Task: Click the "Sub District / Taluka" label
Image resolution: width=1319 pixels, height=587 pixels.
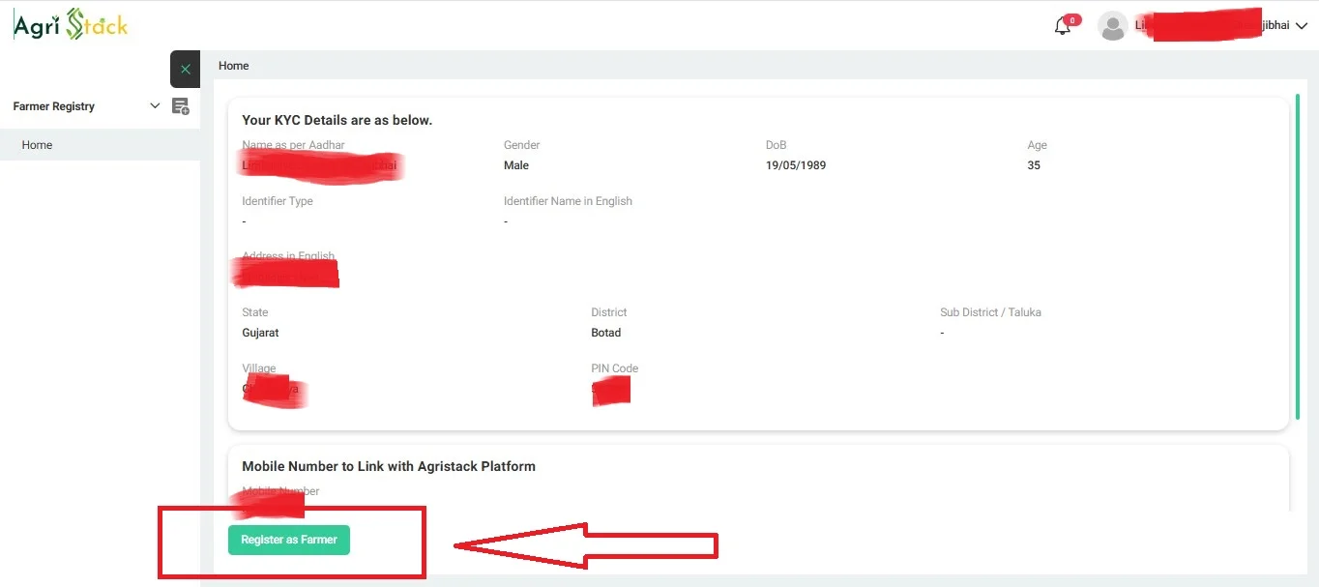Action: pyautogui.click(x=990, y=312)
